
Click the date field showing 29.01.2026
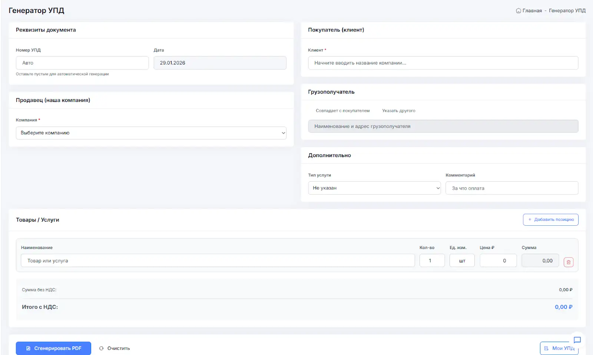pos(220,63)
